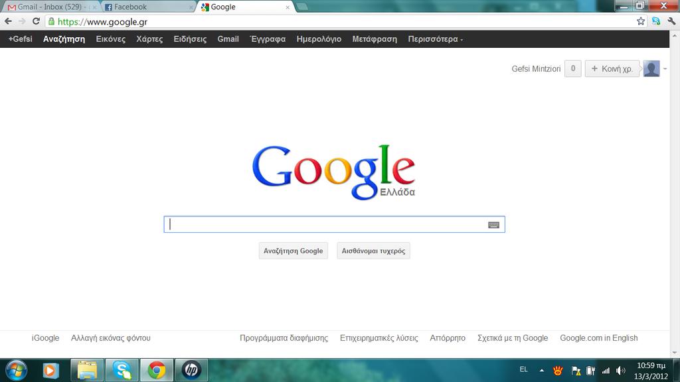Click the scrollbar down arrow
This screenshot has width=680, height=382.
point(675,353)
